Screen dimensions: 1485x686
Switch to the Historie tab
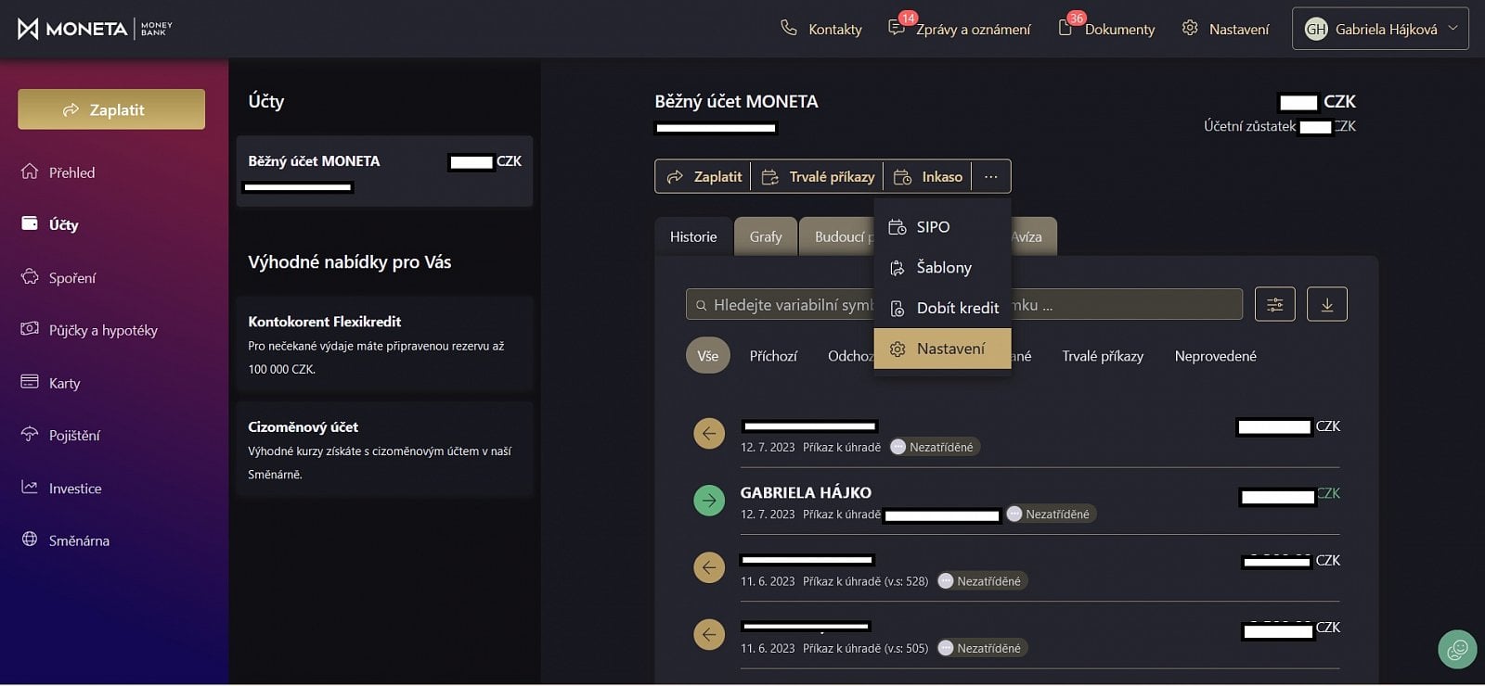tap(693, 236)
